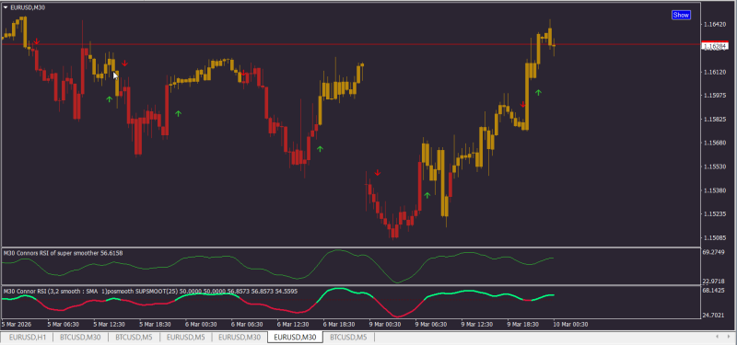Click the EURUSD,M30 chart title text
Viewport: 737px width, 345px height.
tap(28, 7)
